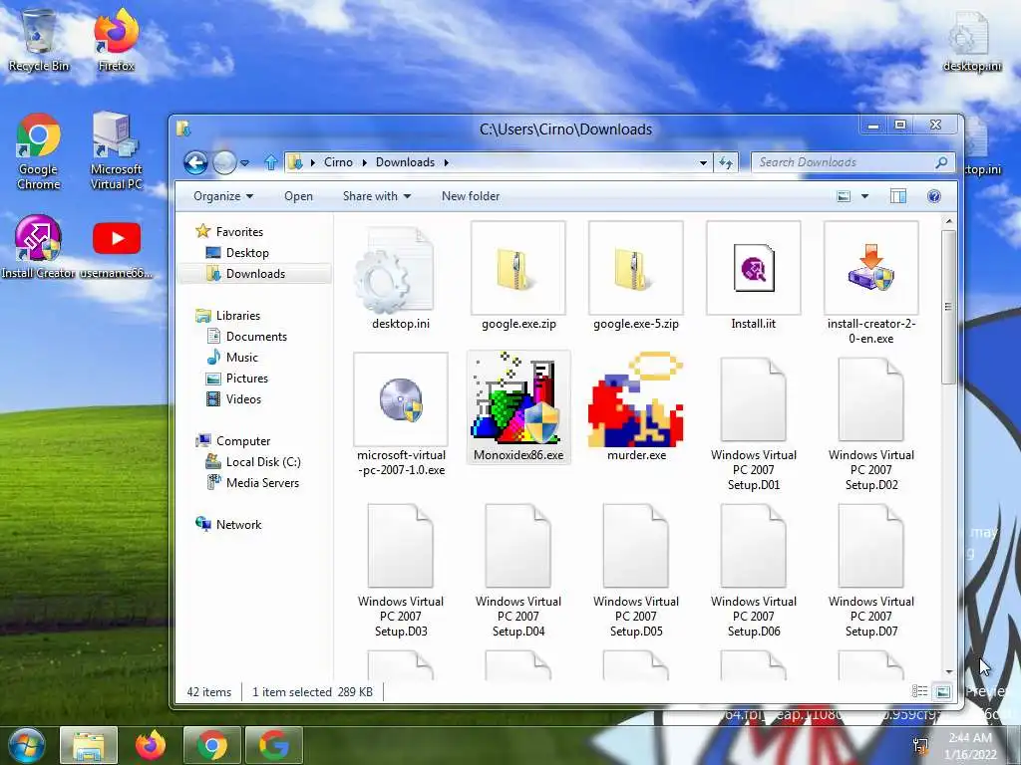Open the YouTube username66 desktop shortcut
1021x765 pixels.
click(x=116, y=250)
